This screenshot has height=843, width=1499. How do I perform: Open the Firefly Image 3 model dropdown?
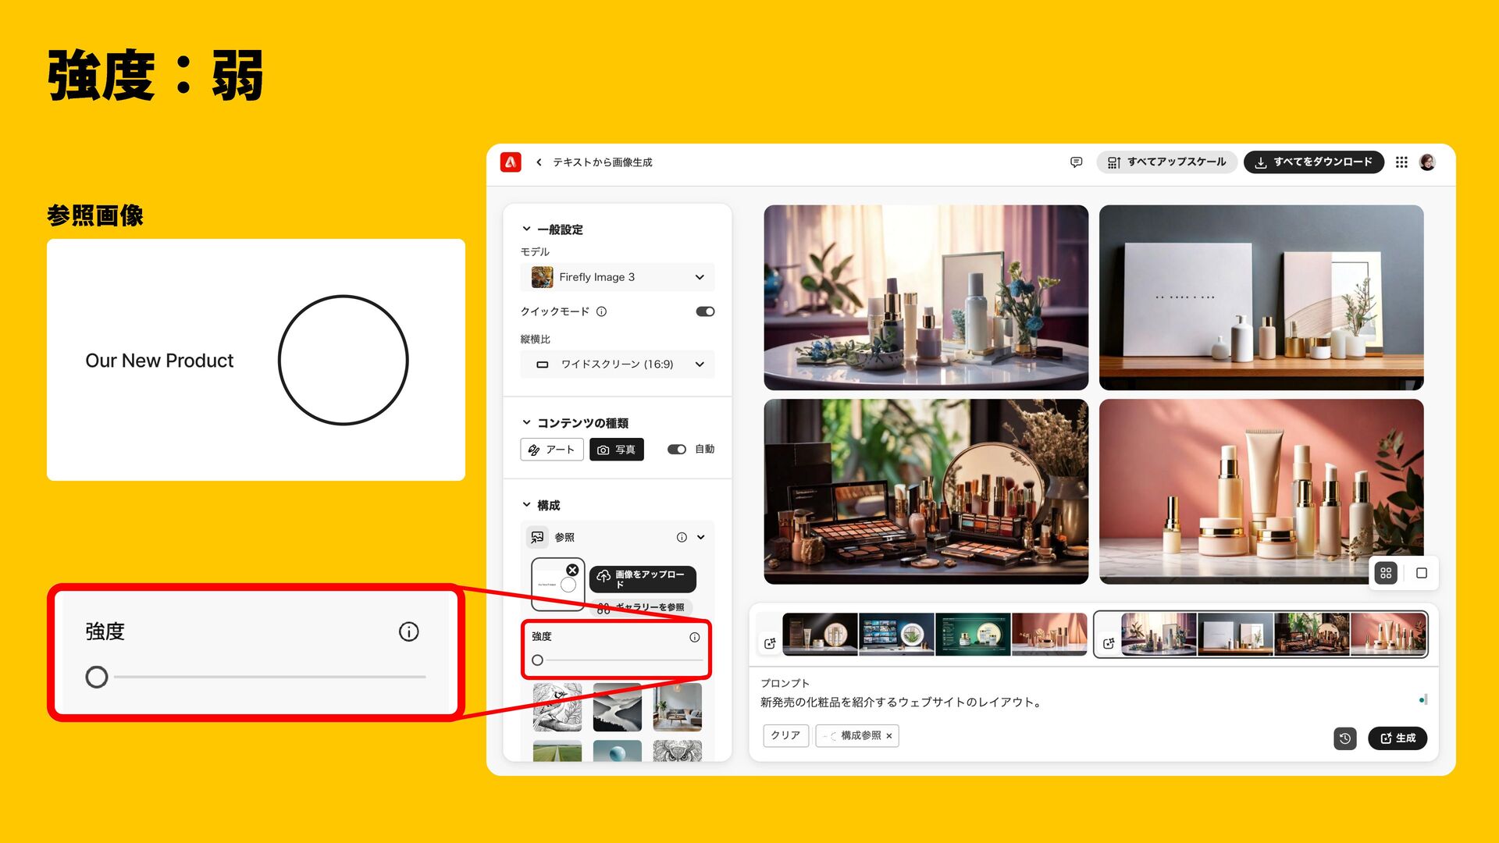(x=617, y=277)
